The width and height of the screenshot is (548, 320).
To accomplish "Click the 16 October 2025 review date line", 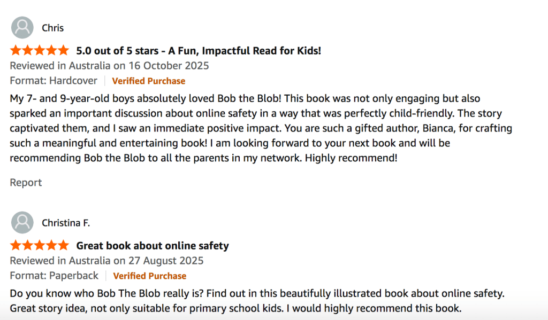I will click(109, 66).
